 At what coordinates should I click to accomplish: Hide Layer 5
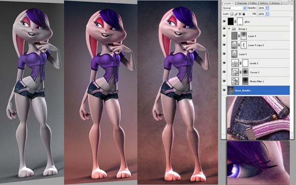pyautogui.click(x=224, y=54)
